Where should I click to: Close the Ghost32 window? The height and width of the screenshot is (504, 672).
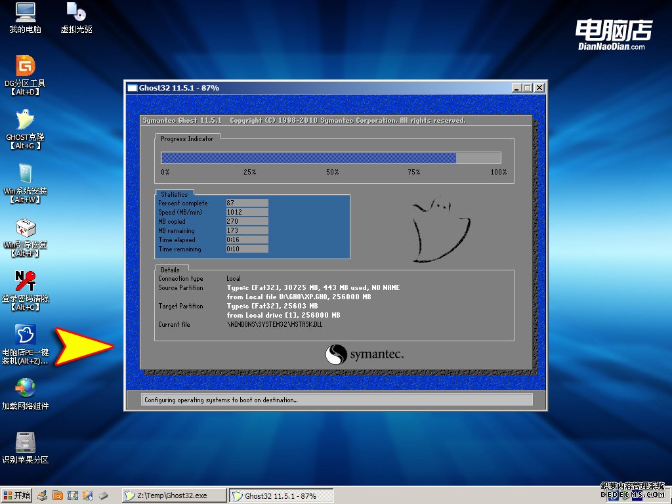(539, 88)
